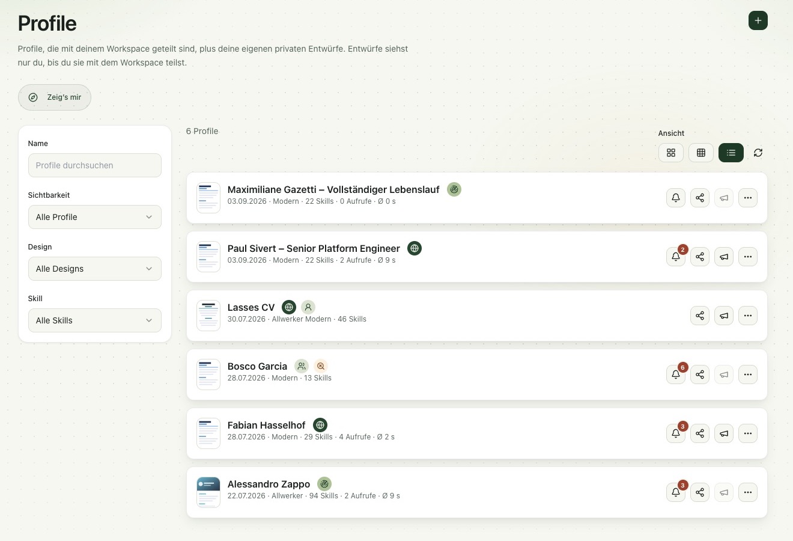Screen dimensions: 793x541
Task: Click the Bosco Garcia profile thumbnail
Action: [208, 374]
